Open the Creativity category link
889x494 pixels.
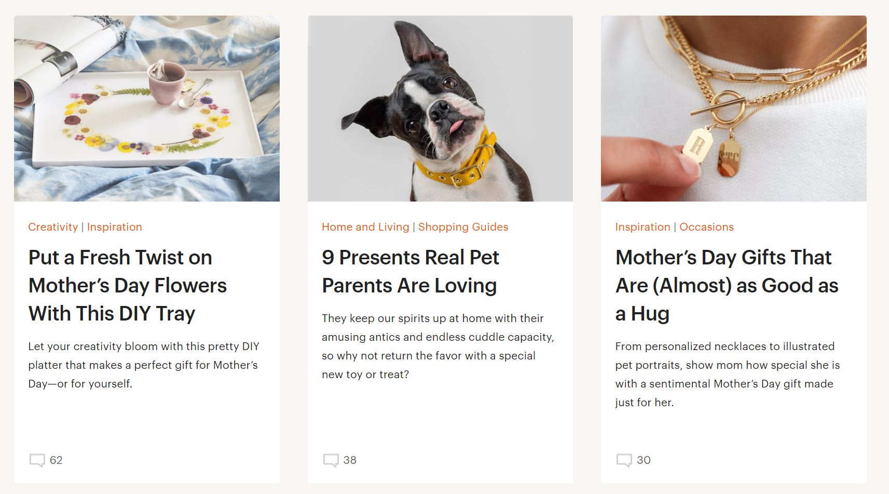pos(53,227)
